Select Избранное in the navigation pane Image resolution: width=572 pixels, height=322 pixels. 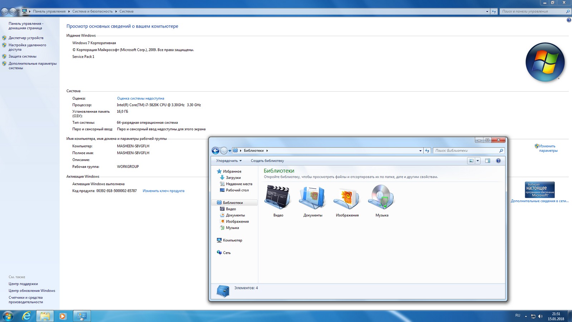coord(232,171)
